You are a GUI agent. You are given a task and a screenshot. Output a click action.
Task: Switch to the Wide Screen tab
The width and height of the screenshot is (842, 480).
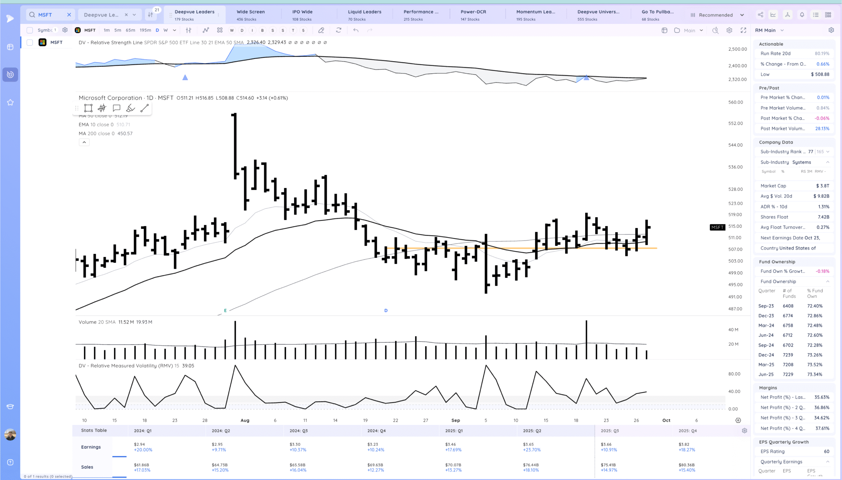(x=251, y=15)
